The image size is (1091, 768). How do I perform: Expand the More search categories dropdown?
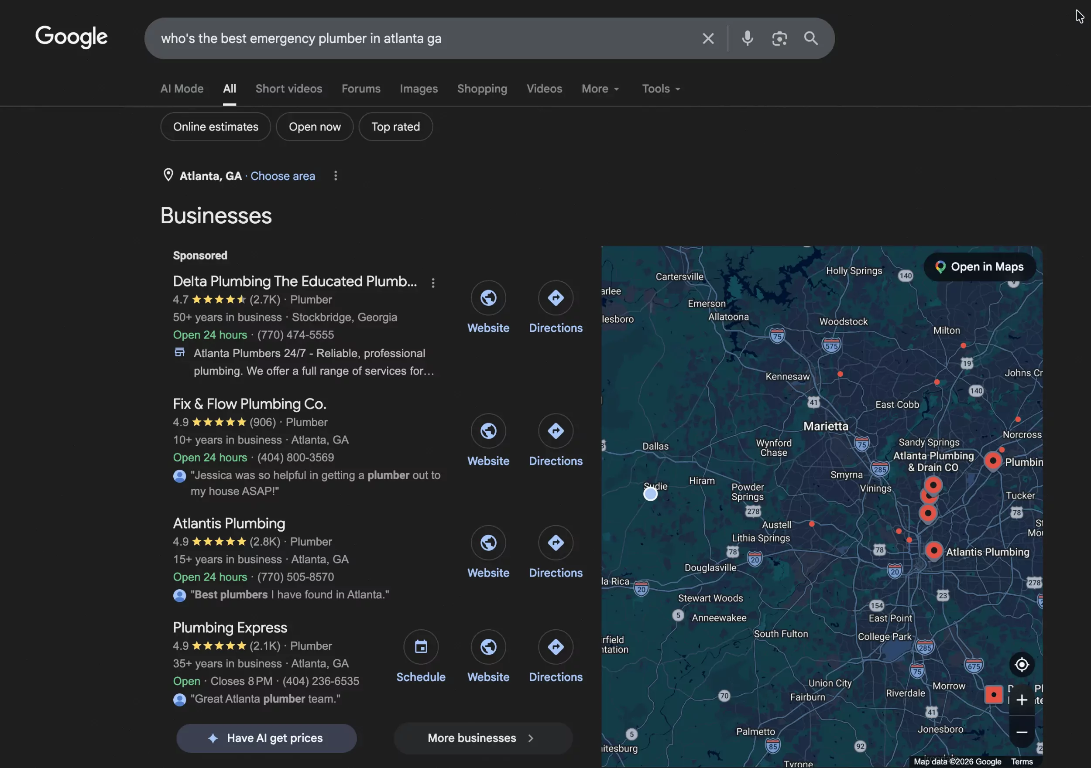coord(600,89)
